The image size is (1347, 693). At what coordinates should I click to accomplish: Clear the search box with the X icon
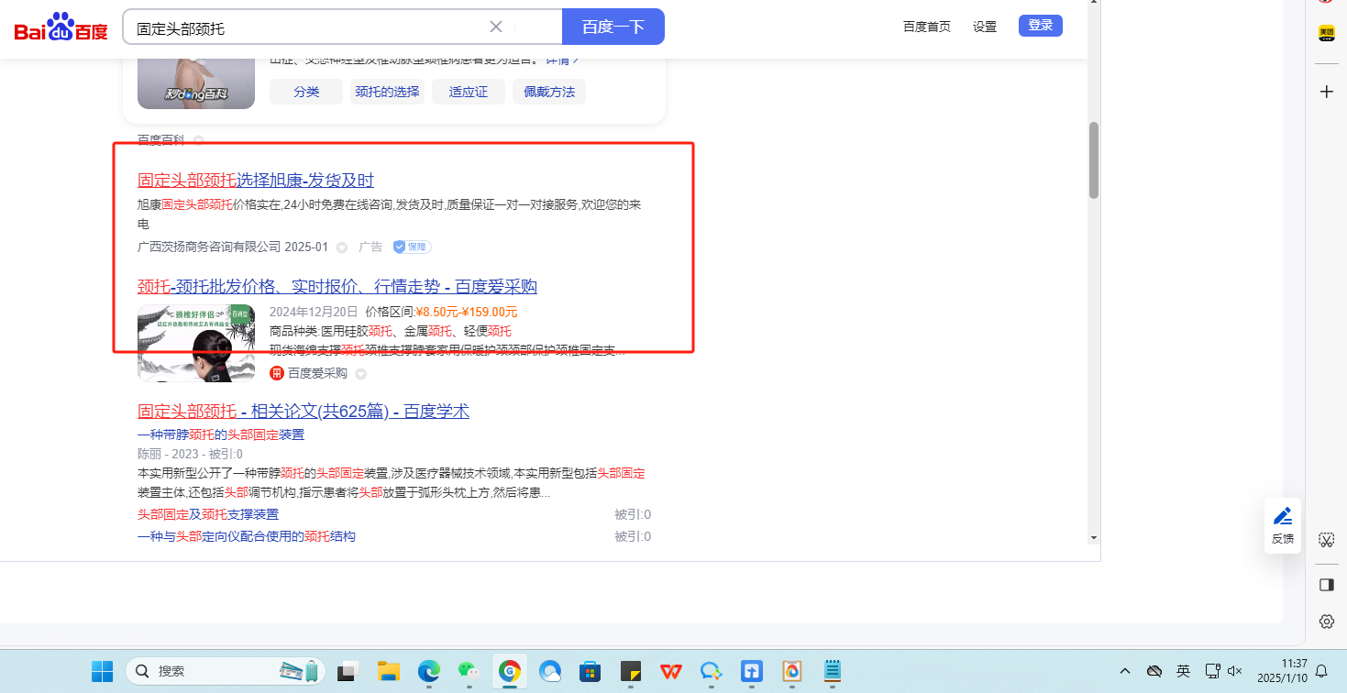tap(496, 27)
